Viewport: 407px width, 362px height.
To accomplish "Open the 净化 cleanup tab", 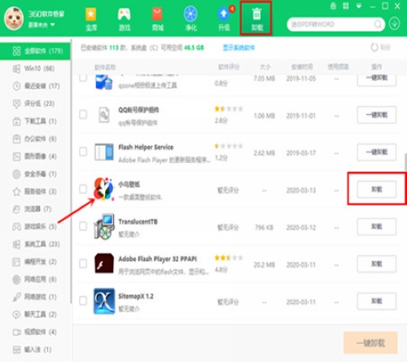I will click(190, 19).
